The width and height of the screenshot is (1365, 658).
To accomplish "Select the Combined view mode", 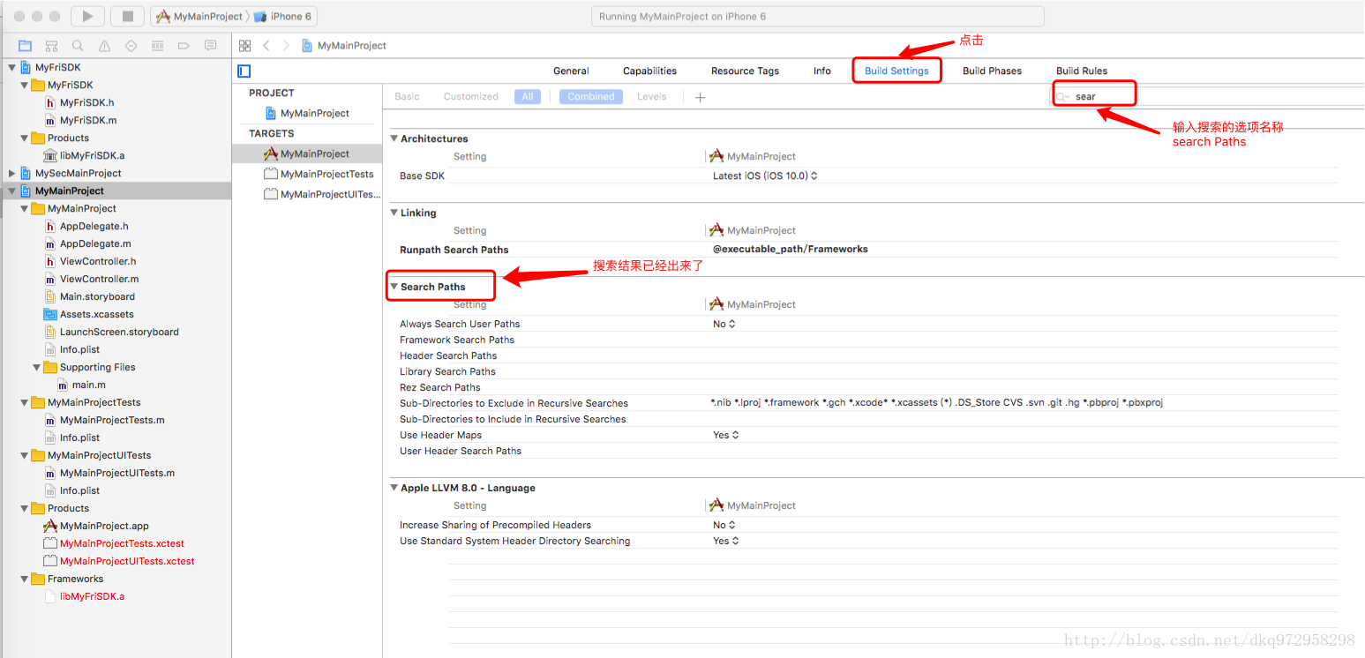I will (591, 97).
